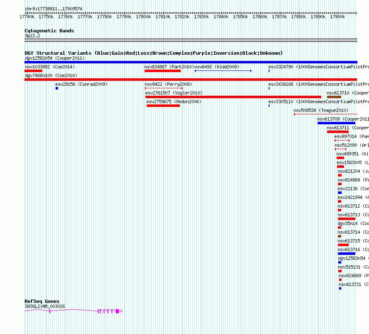Select the nsv824868 variant label

353,180
